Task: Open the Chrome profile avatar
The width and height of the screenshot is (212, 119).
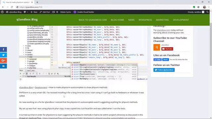Action: point(204,7)
